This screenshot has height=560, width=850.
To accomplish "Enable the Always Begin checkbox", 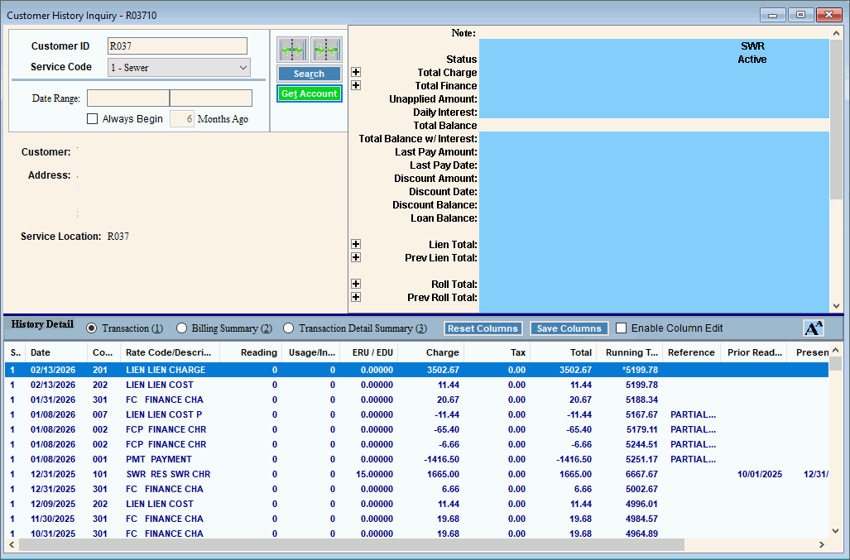I will click(x=93, y=119).
